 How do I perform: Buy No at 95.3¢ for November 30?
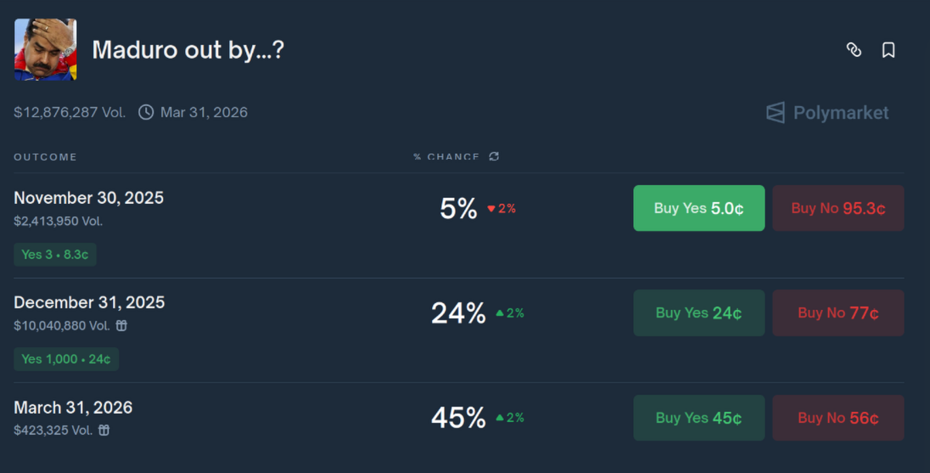point(838,208)
